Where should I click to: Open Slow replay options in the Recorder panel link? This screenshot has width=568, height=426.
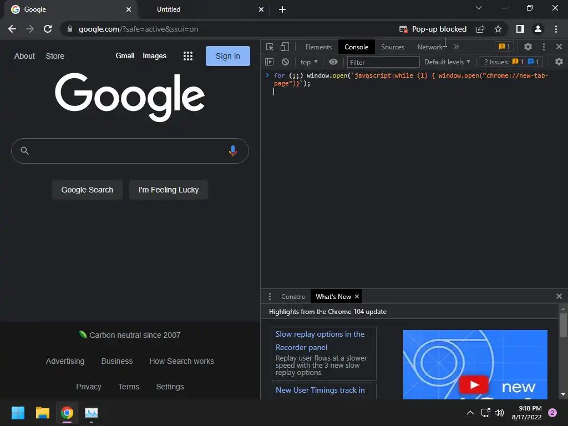(320, 341)
